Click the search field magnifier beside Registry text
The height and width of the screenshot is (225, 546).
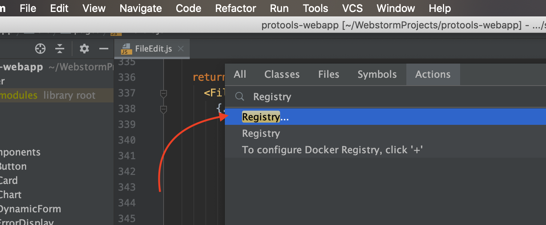click(x=239, y=97)
